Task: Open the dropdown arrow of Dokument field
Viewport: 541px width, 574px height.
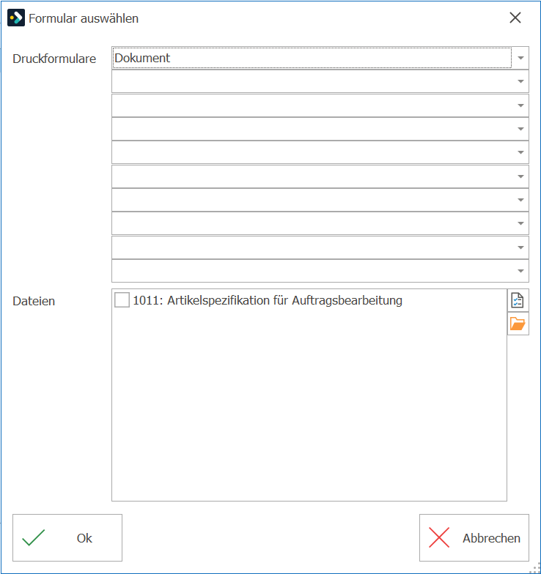Action: point(520,58)
